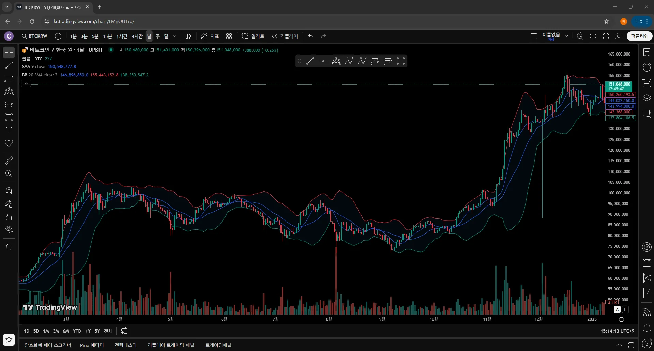Screen dimensions: 654x351
Task: Remove drawings with the trash icon
Action: point(9,247)
